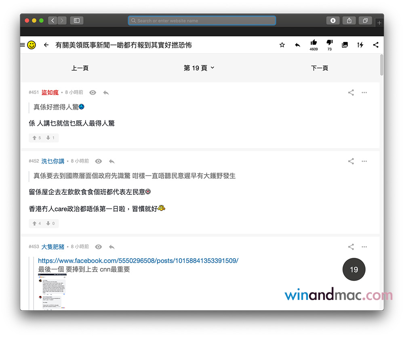This screenshot has height=337, width=404.
Task: Open the 第 19 頁 page dropdown
Action: [x=199, y=68]
